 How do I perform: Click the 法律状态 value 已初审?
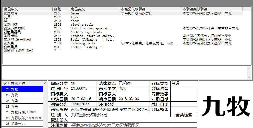(x=134, y=83)
